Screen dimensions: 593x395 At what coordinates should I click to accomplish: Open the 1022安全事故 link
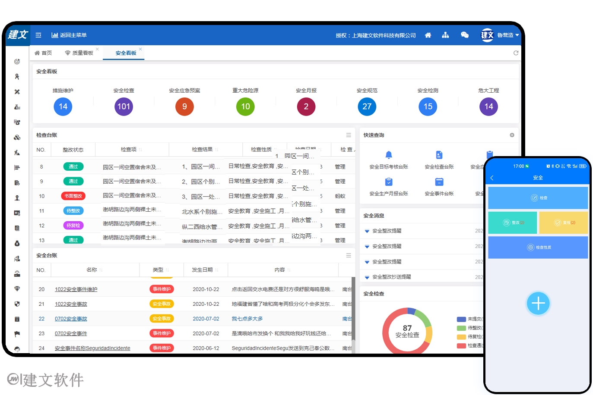pyautogui.click(x=71, y=304)
